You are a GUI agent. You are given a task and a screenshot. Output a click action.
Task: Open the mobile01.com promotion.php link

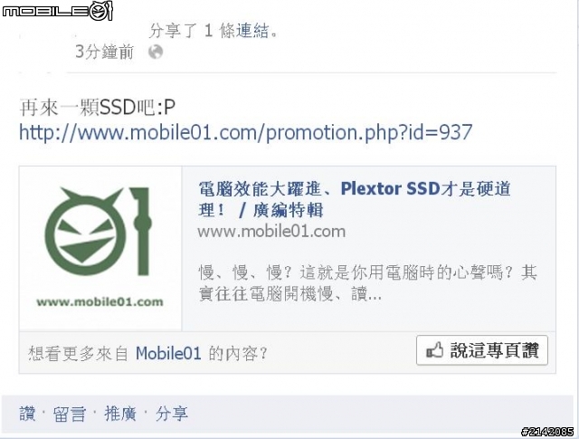pyautogui.click(x=245, y=132)
